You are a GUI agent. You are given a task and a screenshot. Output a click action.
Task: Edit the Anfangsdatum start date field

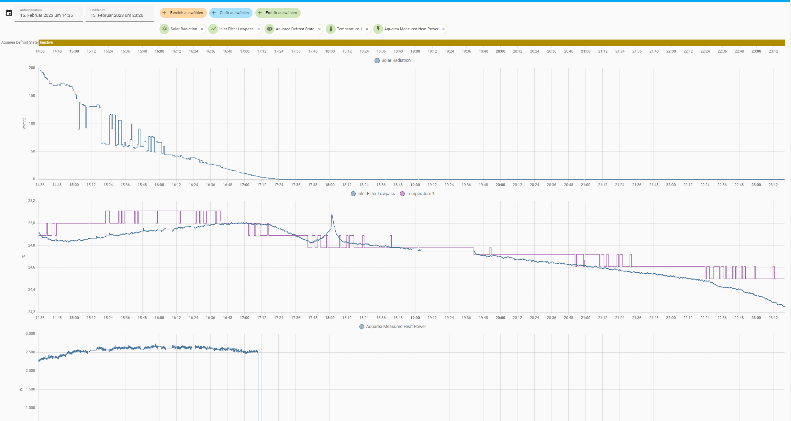tap(49, 13)
